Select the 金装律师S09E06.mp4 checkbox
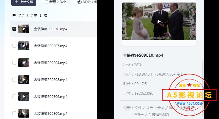This screenshot has height=119, width=219. [14, 96]
